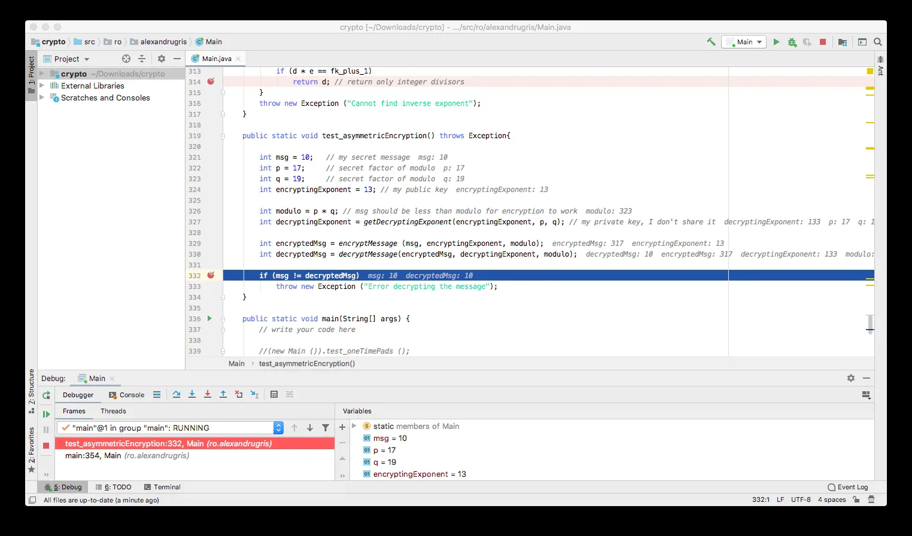The image size is (912, 536).
Task: Open the Event Log
Action: coord(848,487)
